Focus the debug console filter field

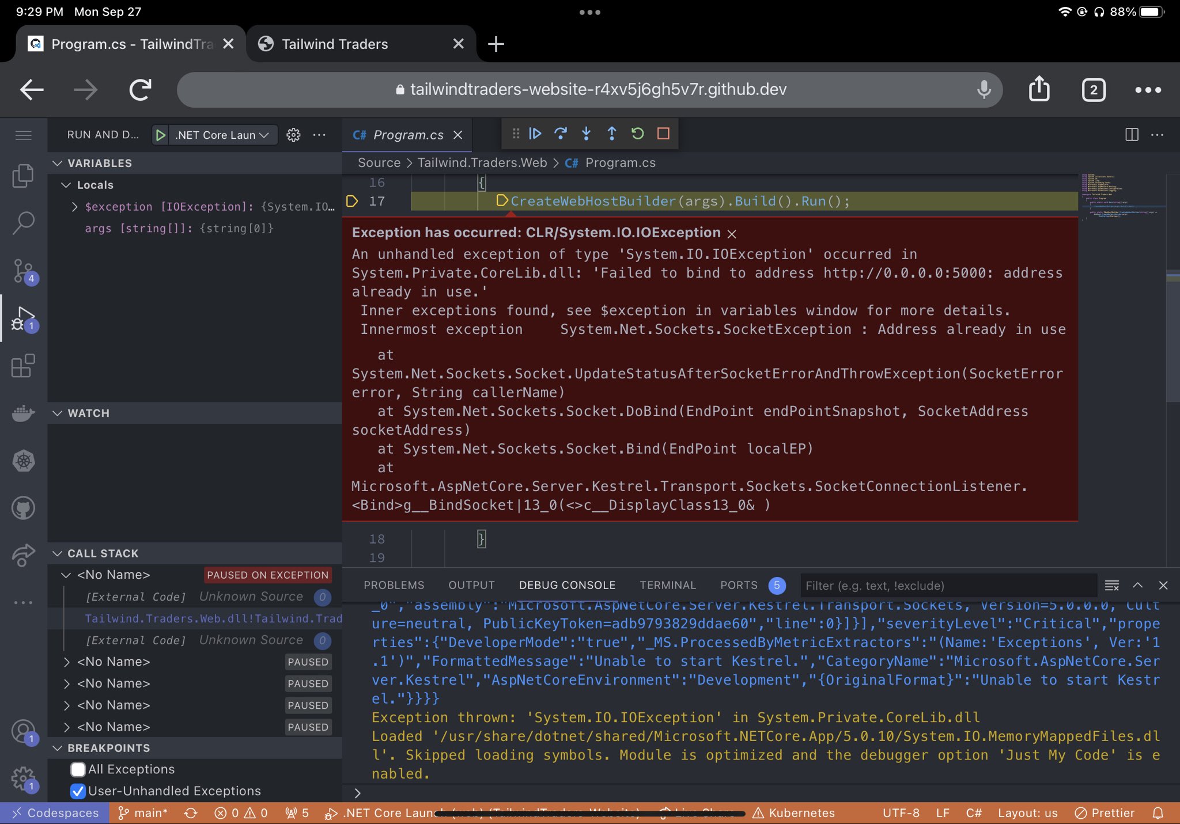coord(948,586)
